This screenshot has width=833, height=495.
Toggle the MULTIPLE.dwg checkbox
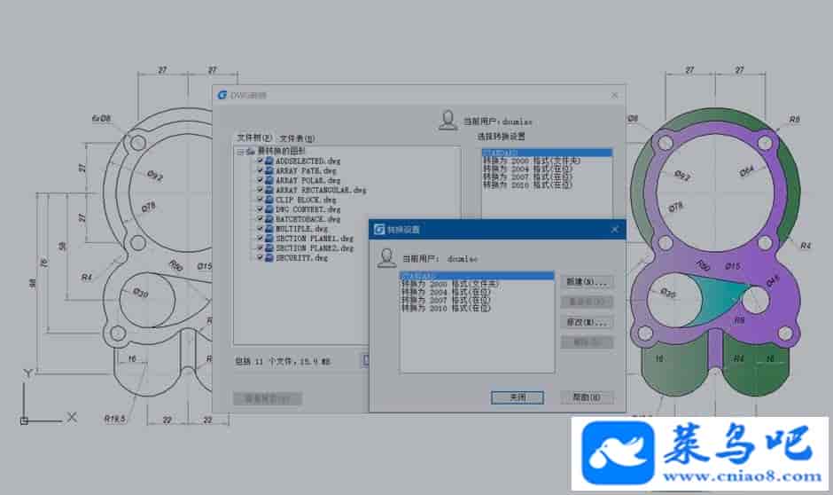[x=260, y=229]
